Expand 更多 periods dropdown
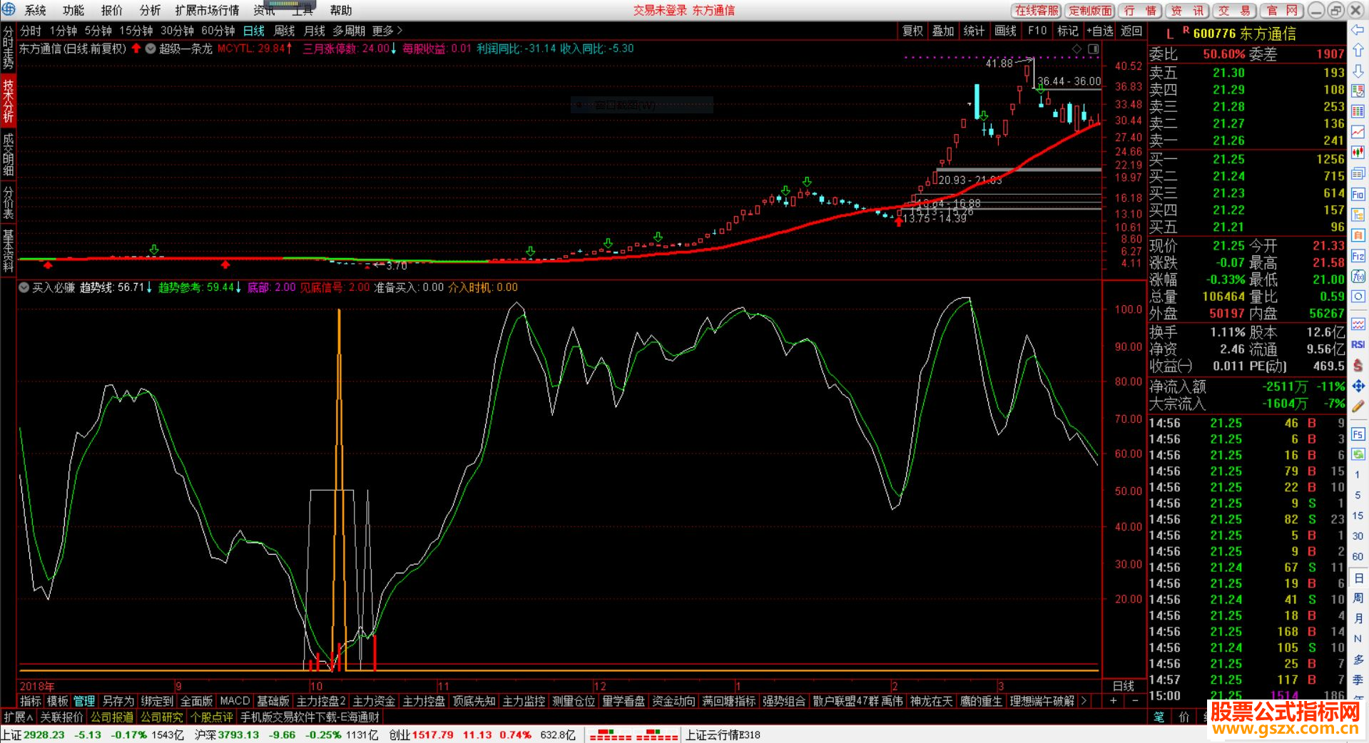 click(387, 31)
